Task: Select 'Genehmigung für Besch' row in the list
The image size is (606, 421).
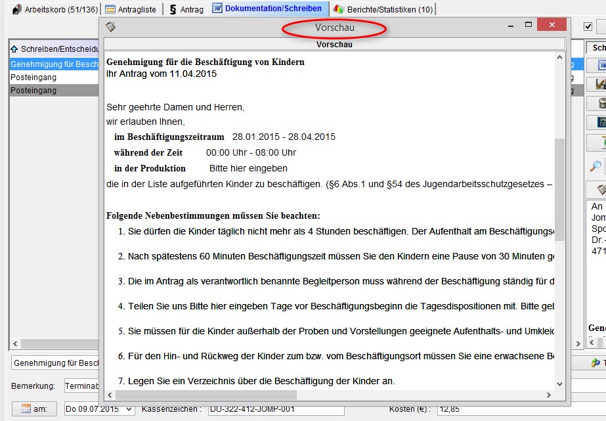Action: click(x=54, y=64)
